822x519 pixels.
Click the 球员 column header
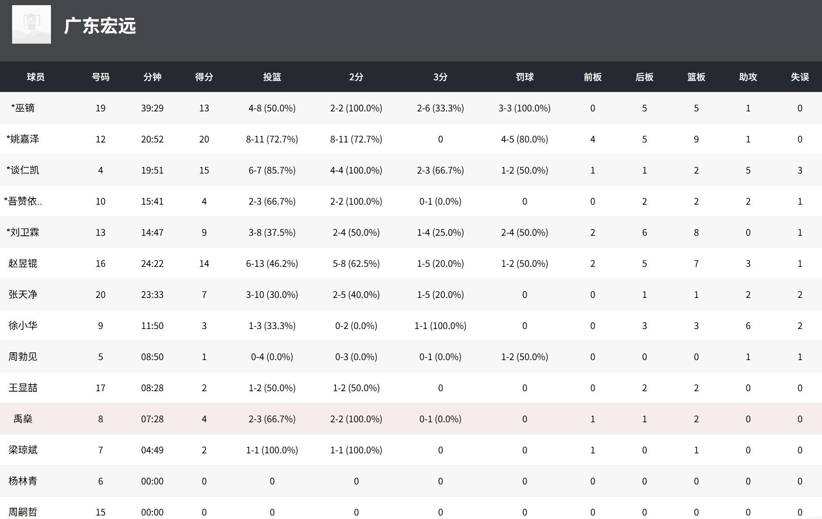click(x=35, y=77)
